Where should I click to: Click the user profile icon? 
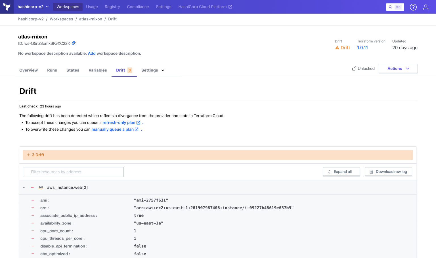point(426,7)
